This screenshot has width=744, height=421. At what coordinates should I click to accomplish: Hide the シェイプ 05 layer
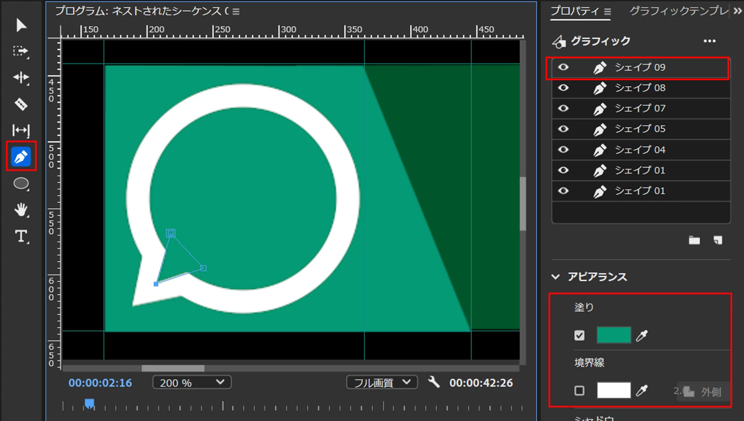click(x=563, y=129)
